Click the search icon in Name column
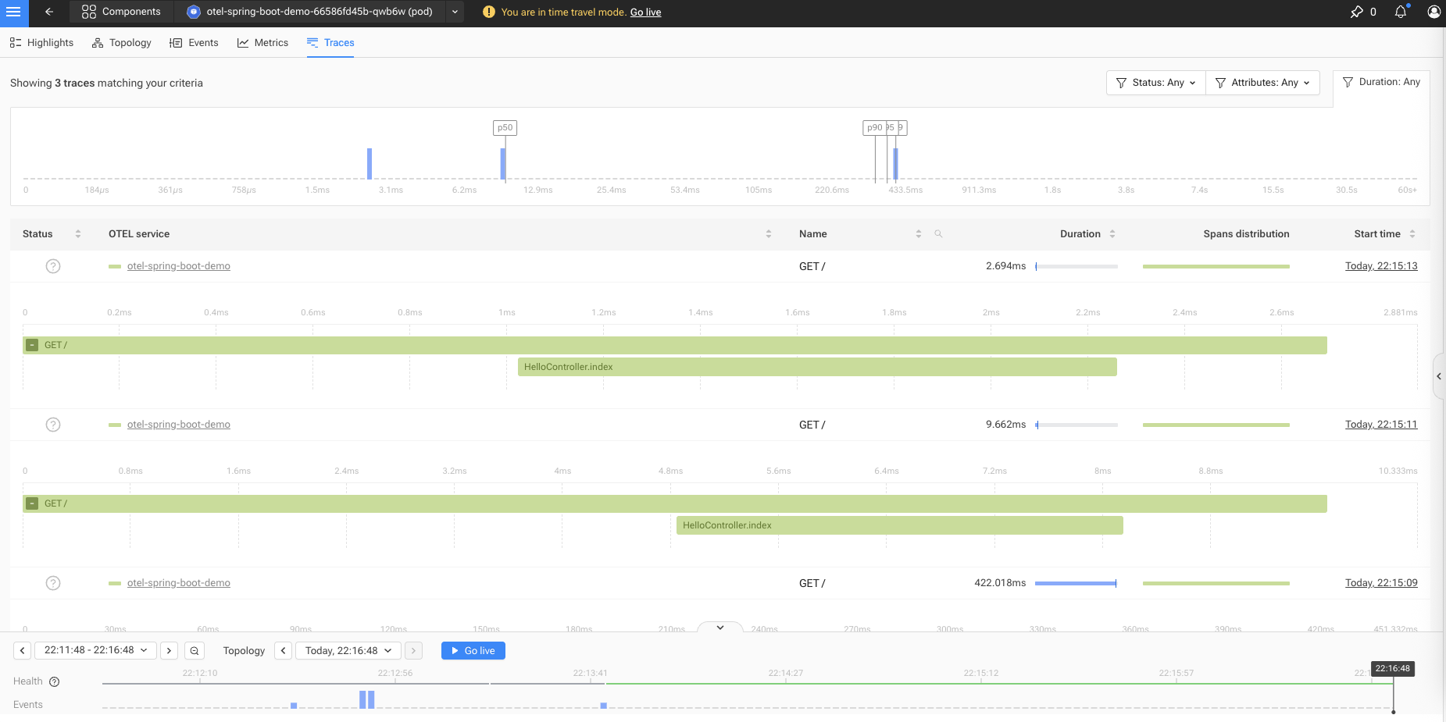 pos(938,233)
